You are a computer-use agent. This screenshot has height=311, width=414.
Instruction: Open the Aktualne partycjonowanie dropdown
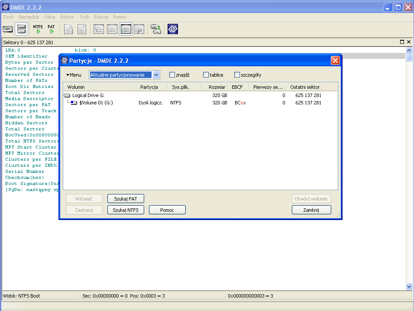click(x=156, y=75)
